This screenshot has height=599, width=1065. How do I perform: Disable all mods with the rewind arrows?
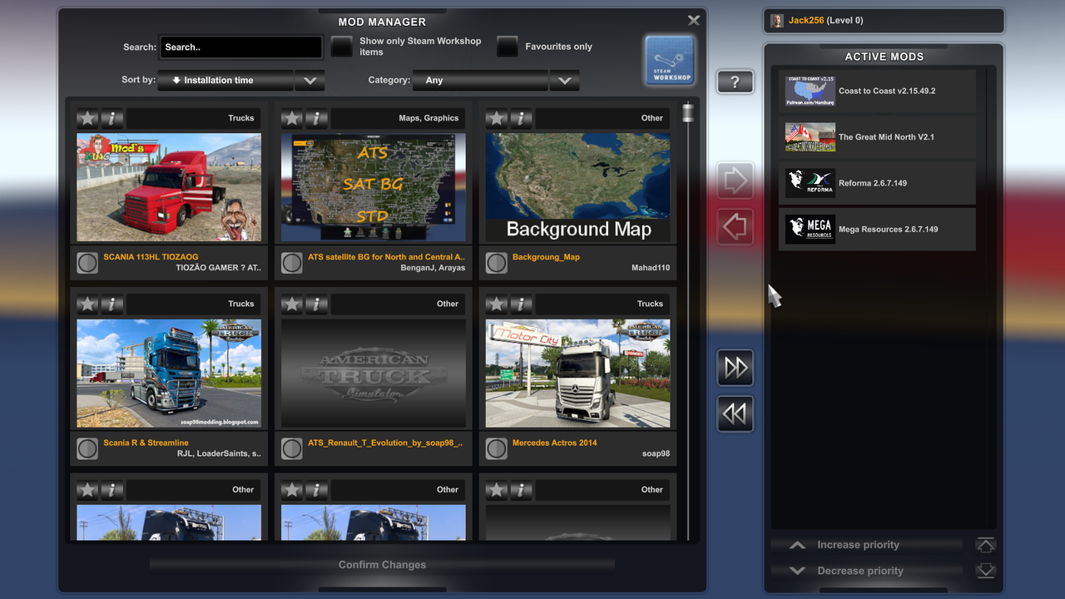click(x=735, y=413)
